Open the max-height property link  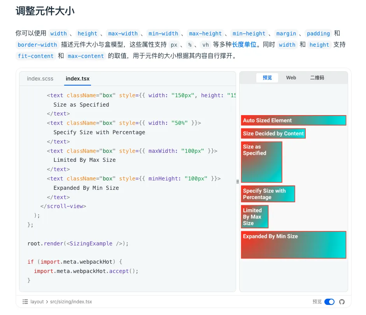tap(205, 33)
